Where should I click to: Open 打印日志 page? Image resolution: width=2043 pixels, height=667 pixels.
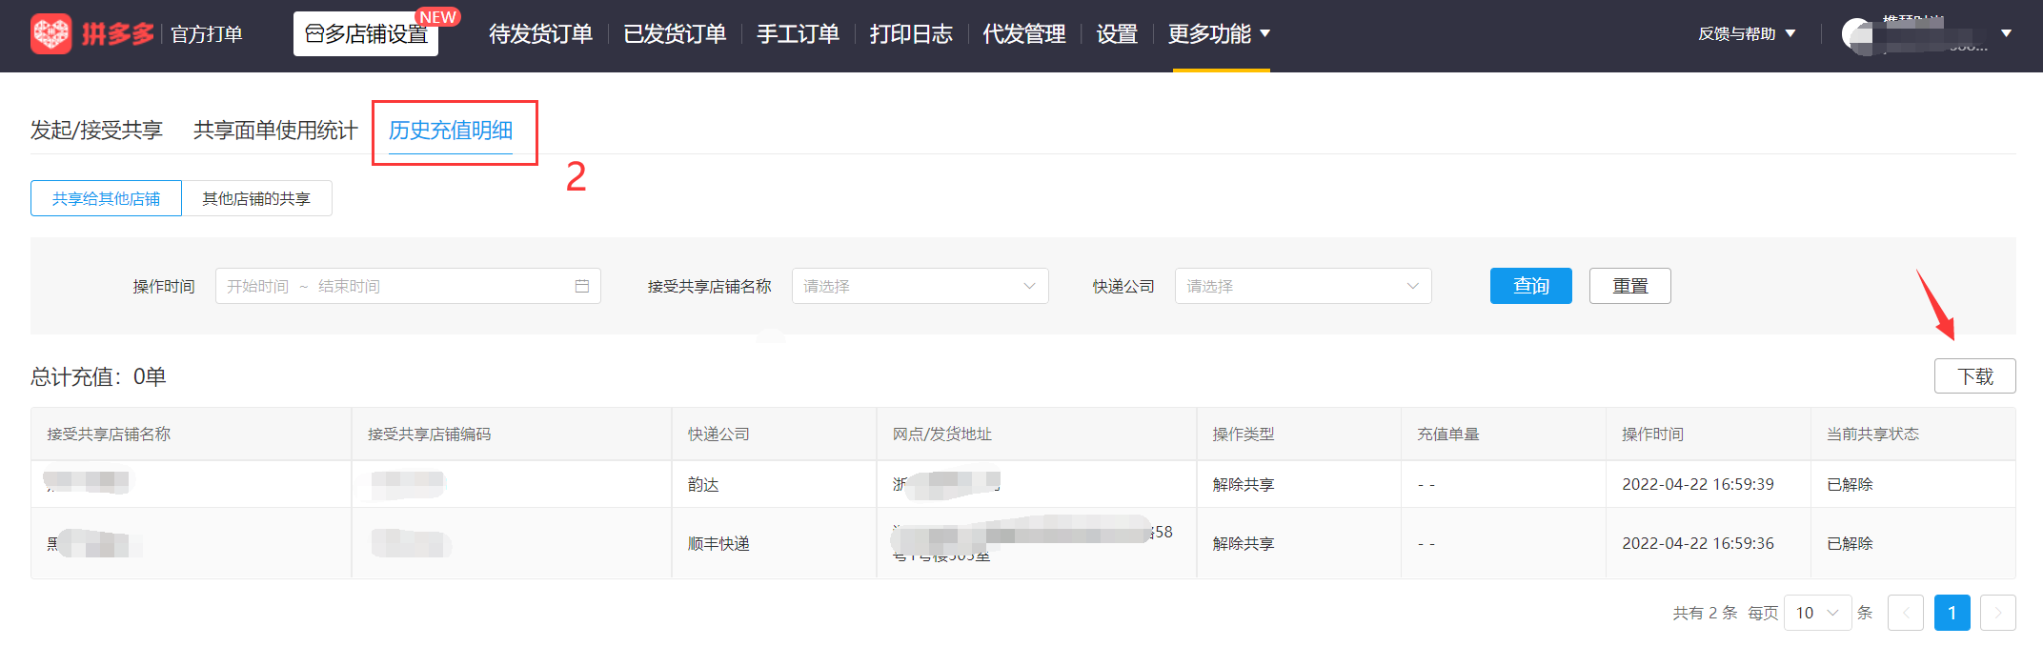pyautogui.click(x=911, y=34)
